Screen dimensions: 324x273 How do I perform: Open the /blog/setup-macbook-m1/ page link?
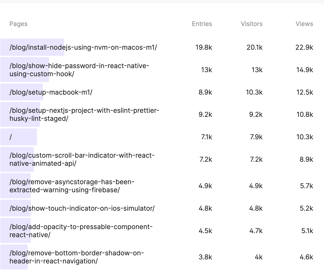(x=51, y=92)
